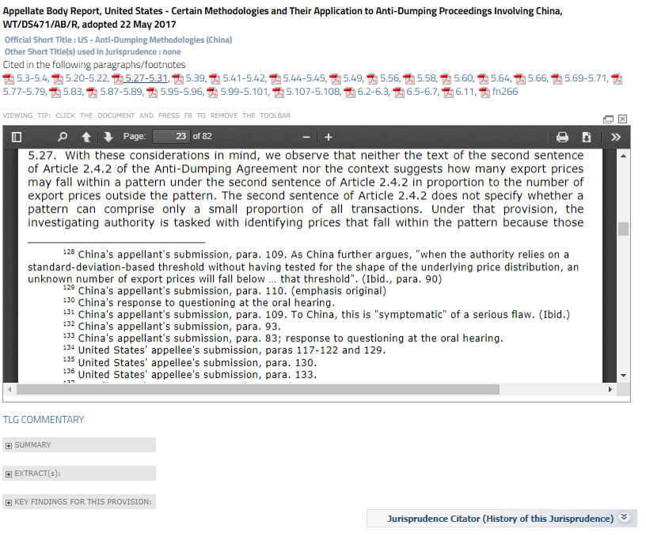Screen dimensions: 646x544
Task: Open paragraph 6.11 link
Action: coord(465,92)
